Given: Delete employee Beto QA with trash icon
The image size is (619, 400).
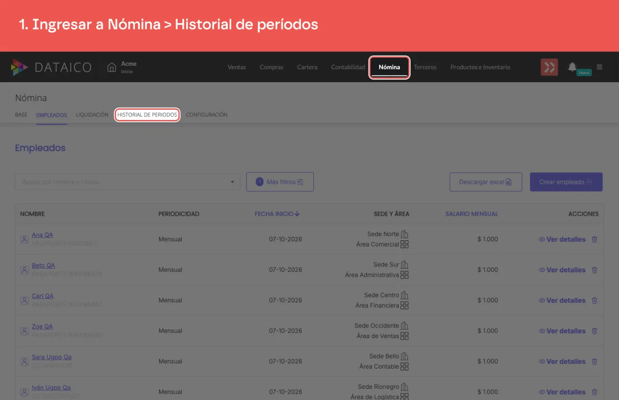Looking at the screenshot, I should (595, 270).
